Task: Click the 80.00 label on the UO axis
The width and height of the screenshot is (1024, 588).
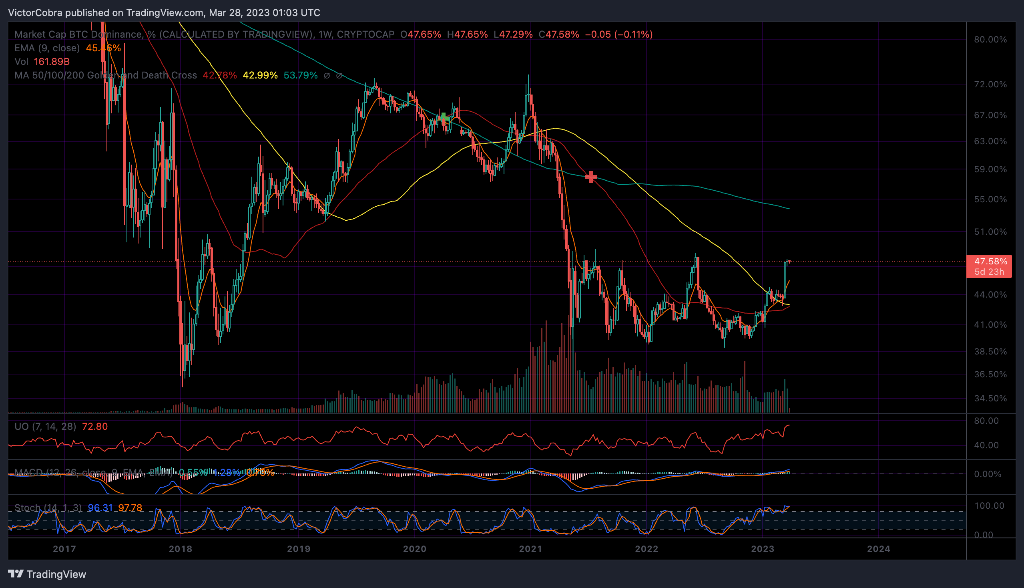Action: point(986,421)
